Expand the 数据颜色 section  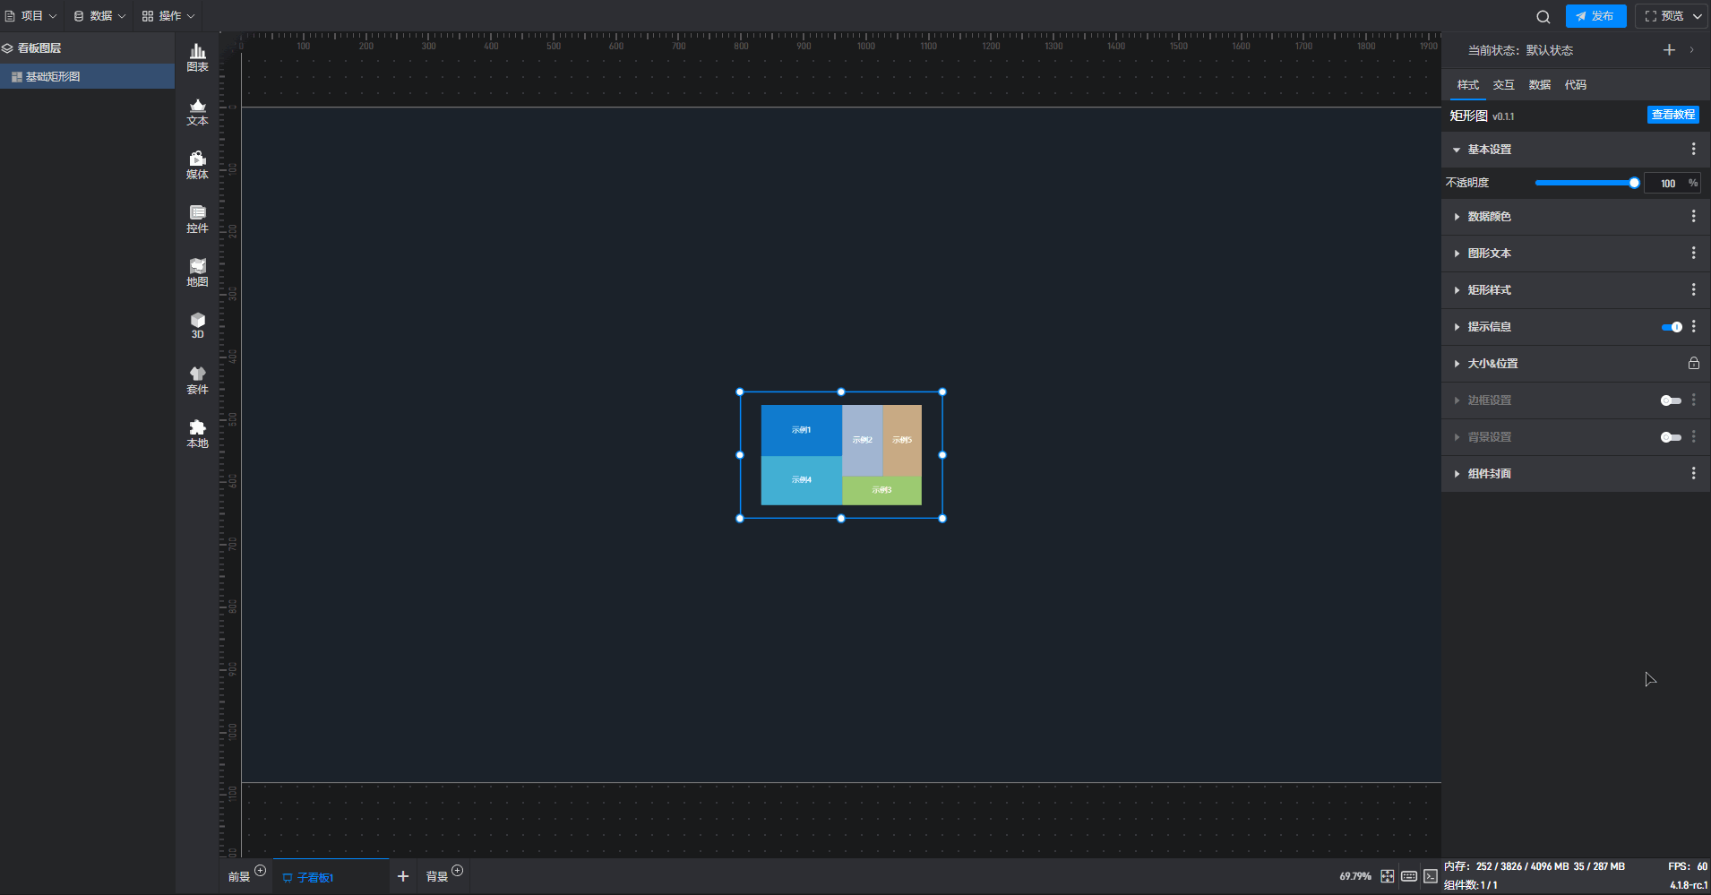click(1489, 217)
